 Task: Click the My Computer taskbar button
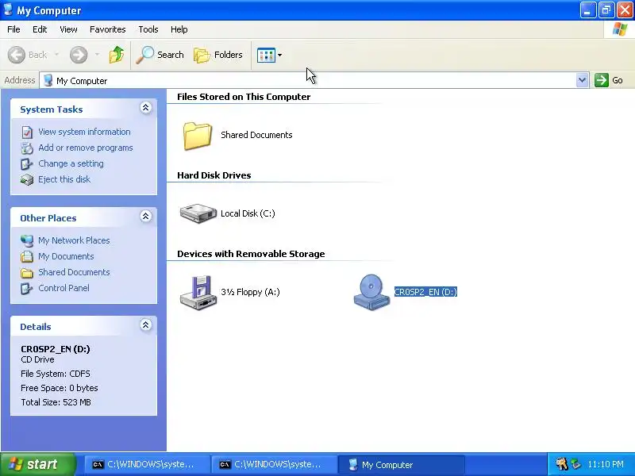(402, 465)
